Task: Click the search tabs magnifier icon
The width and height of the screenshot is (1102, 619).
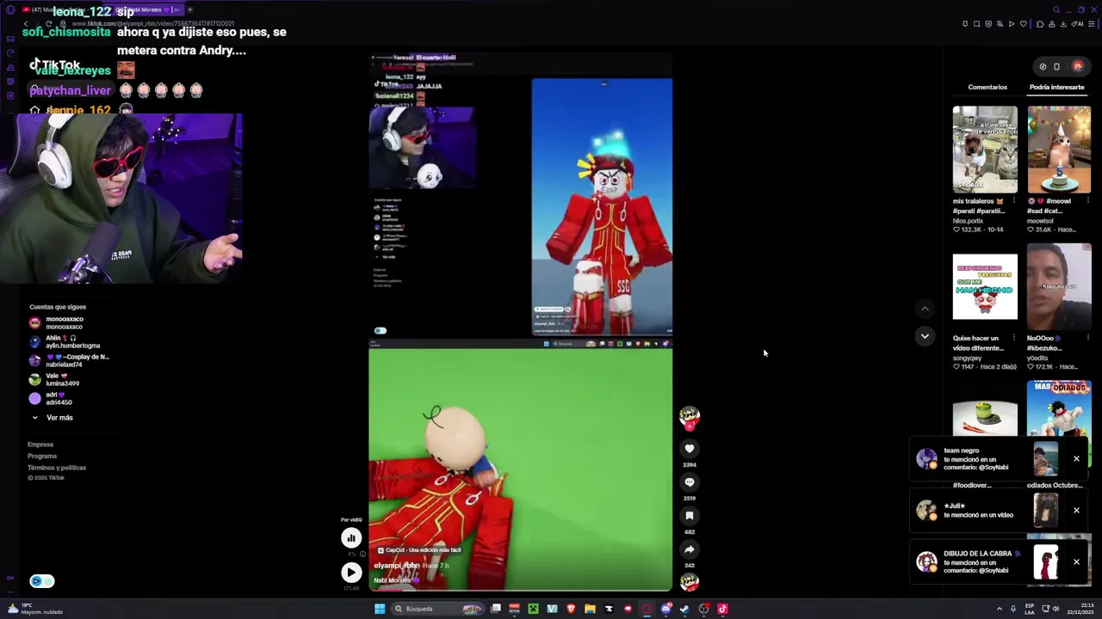Action: [1056, 9]
